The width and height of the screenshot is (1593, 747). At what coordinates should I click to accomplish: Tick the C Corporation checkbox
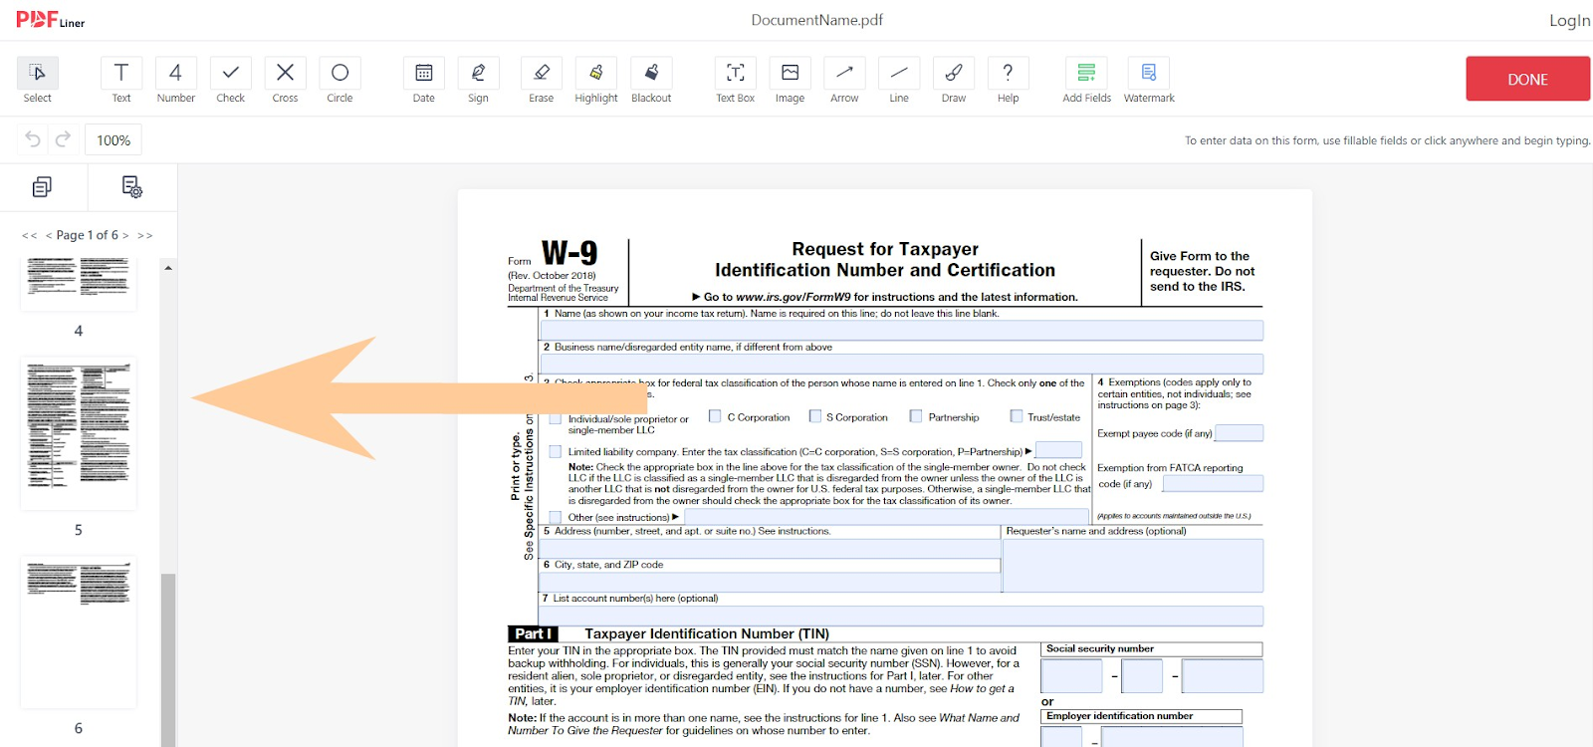click(715, 416)
